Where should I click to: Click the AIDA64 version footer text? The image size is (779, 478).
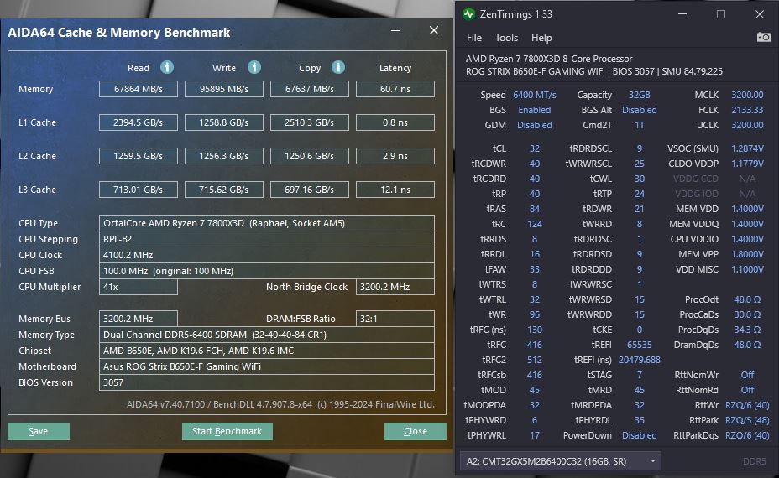(280, 404)
